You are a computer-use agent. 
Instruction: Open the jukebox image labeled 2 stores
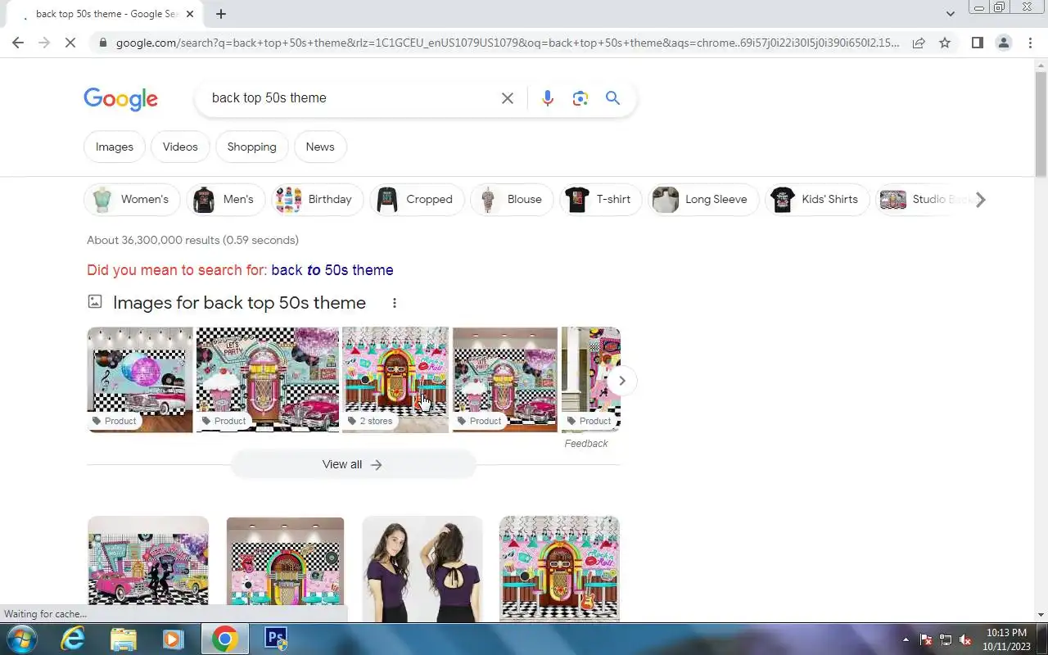click(395, 380)
